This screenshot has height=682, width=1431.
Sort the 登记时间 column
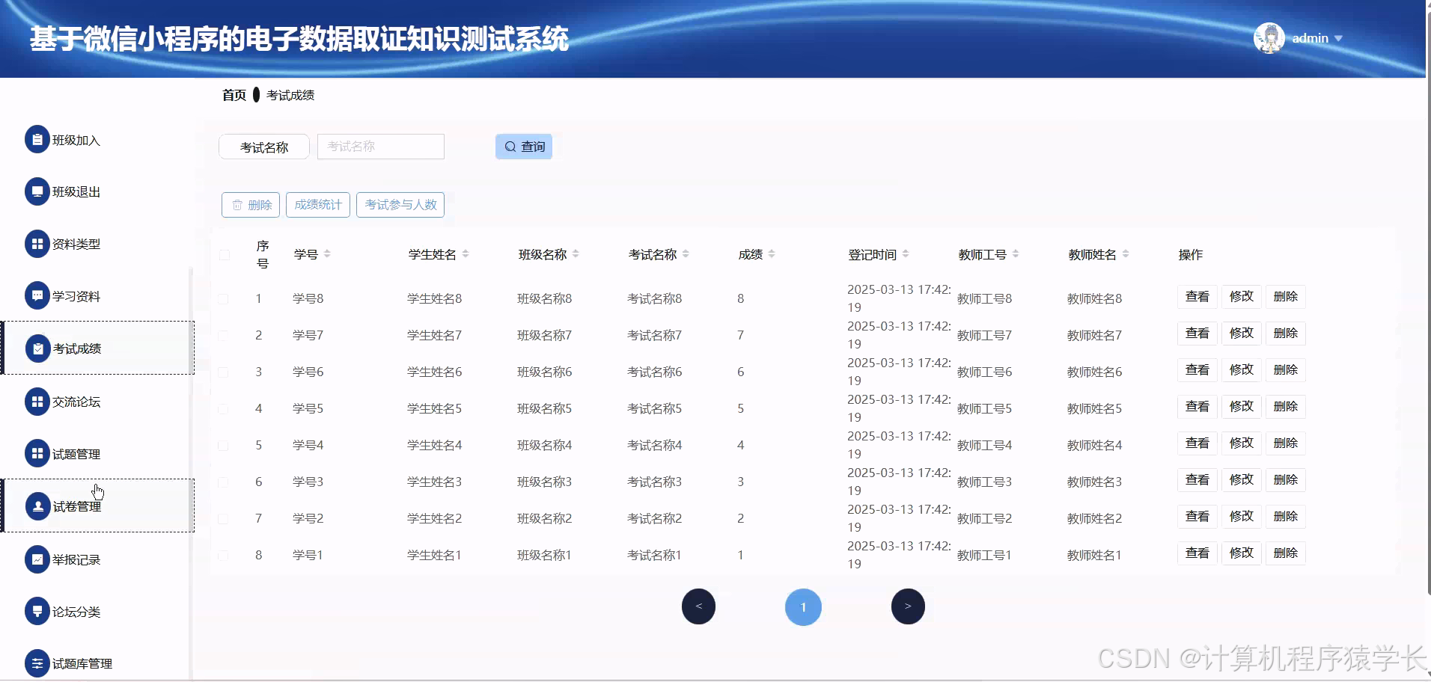[x=906, y=254]
